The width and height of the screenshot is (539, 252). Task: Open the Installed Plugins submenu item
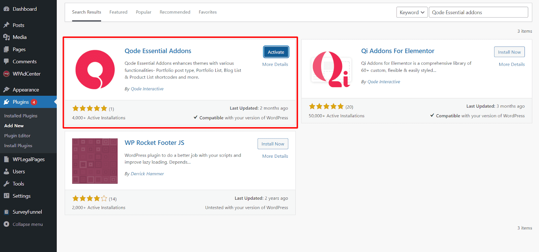click(x=21, y=116)
